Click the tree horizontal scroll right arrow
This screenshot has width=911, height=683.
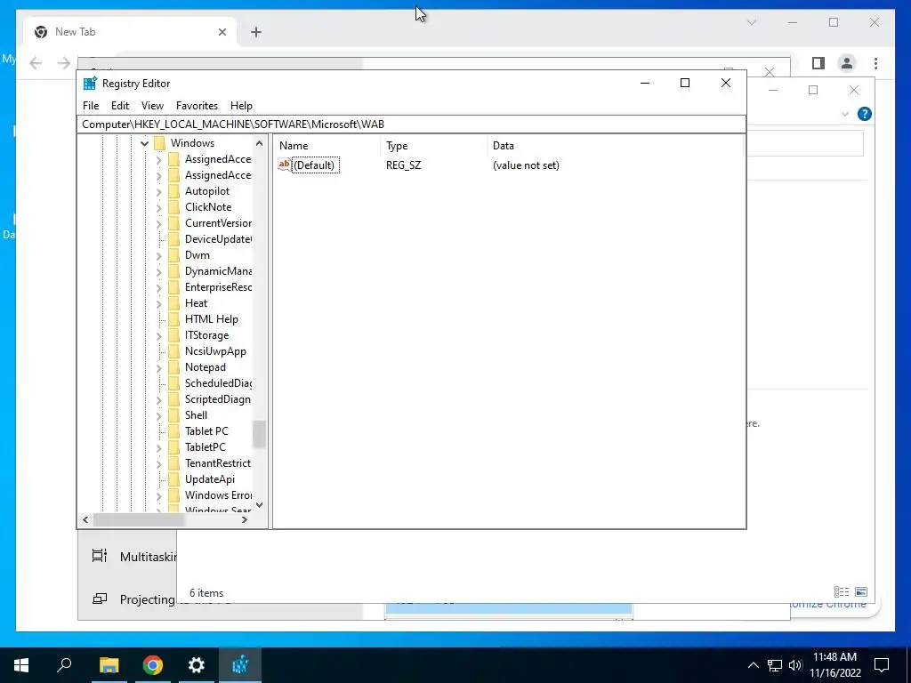click(x=245, y=519)
